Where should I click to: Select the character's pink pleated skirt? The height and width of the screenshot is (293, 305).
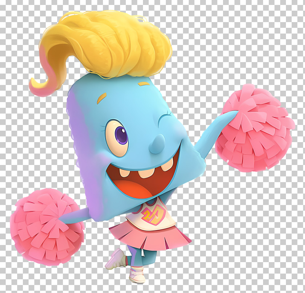150,236
